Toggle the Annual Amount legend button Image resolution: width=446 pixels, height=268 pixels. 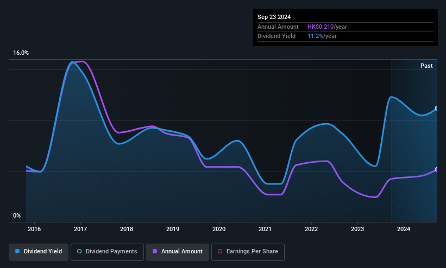click(178, 252)
